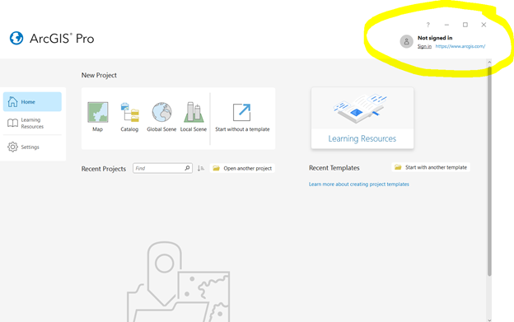This screenshot has height=322, width=514.
Task: Start without a template
Action: point(242,117)
